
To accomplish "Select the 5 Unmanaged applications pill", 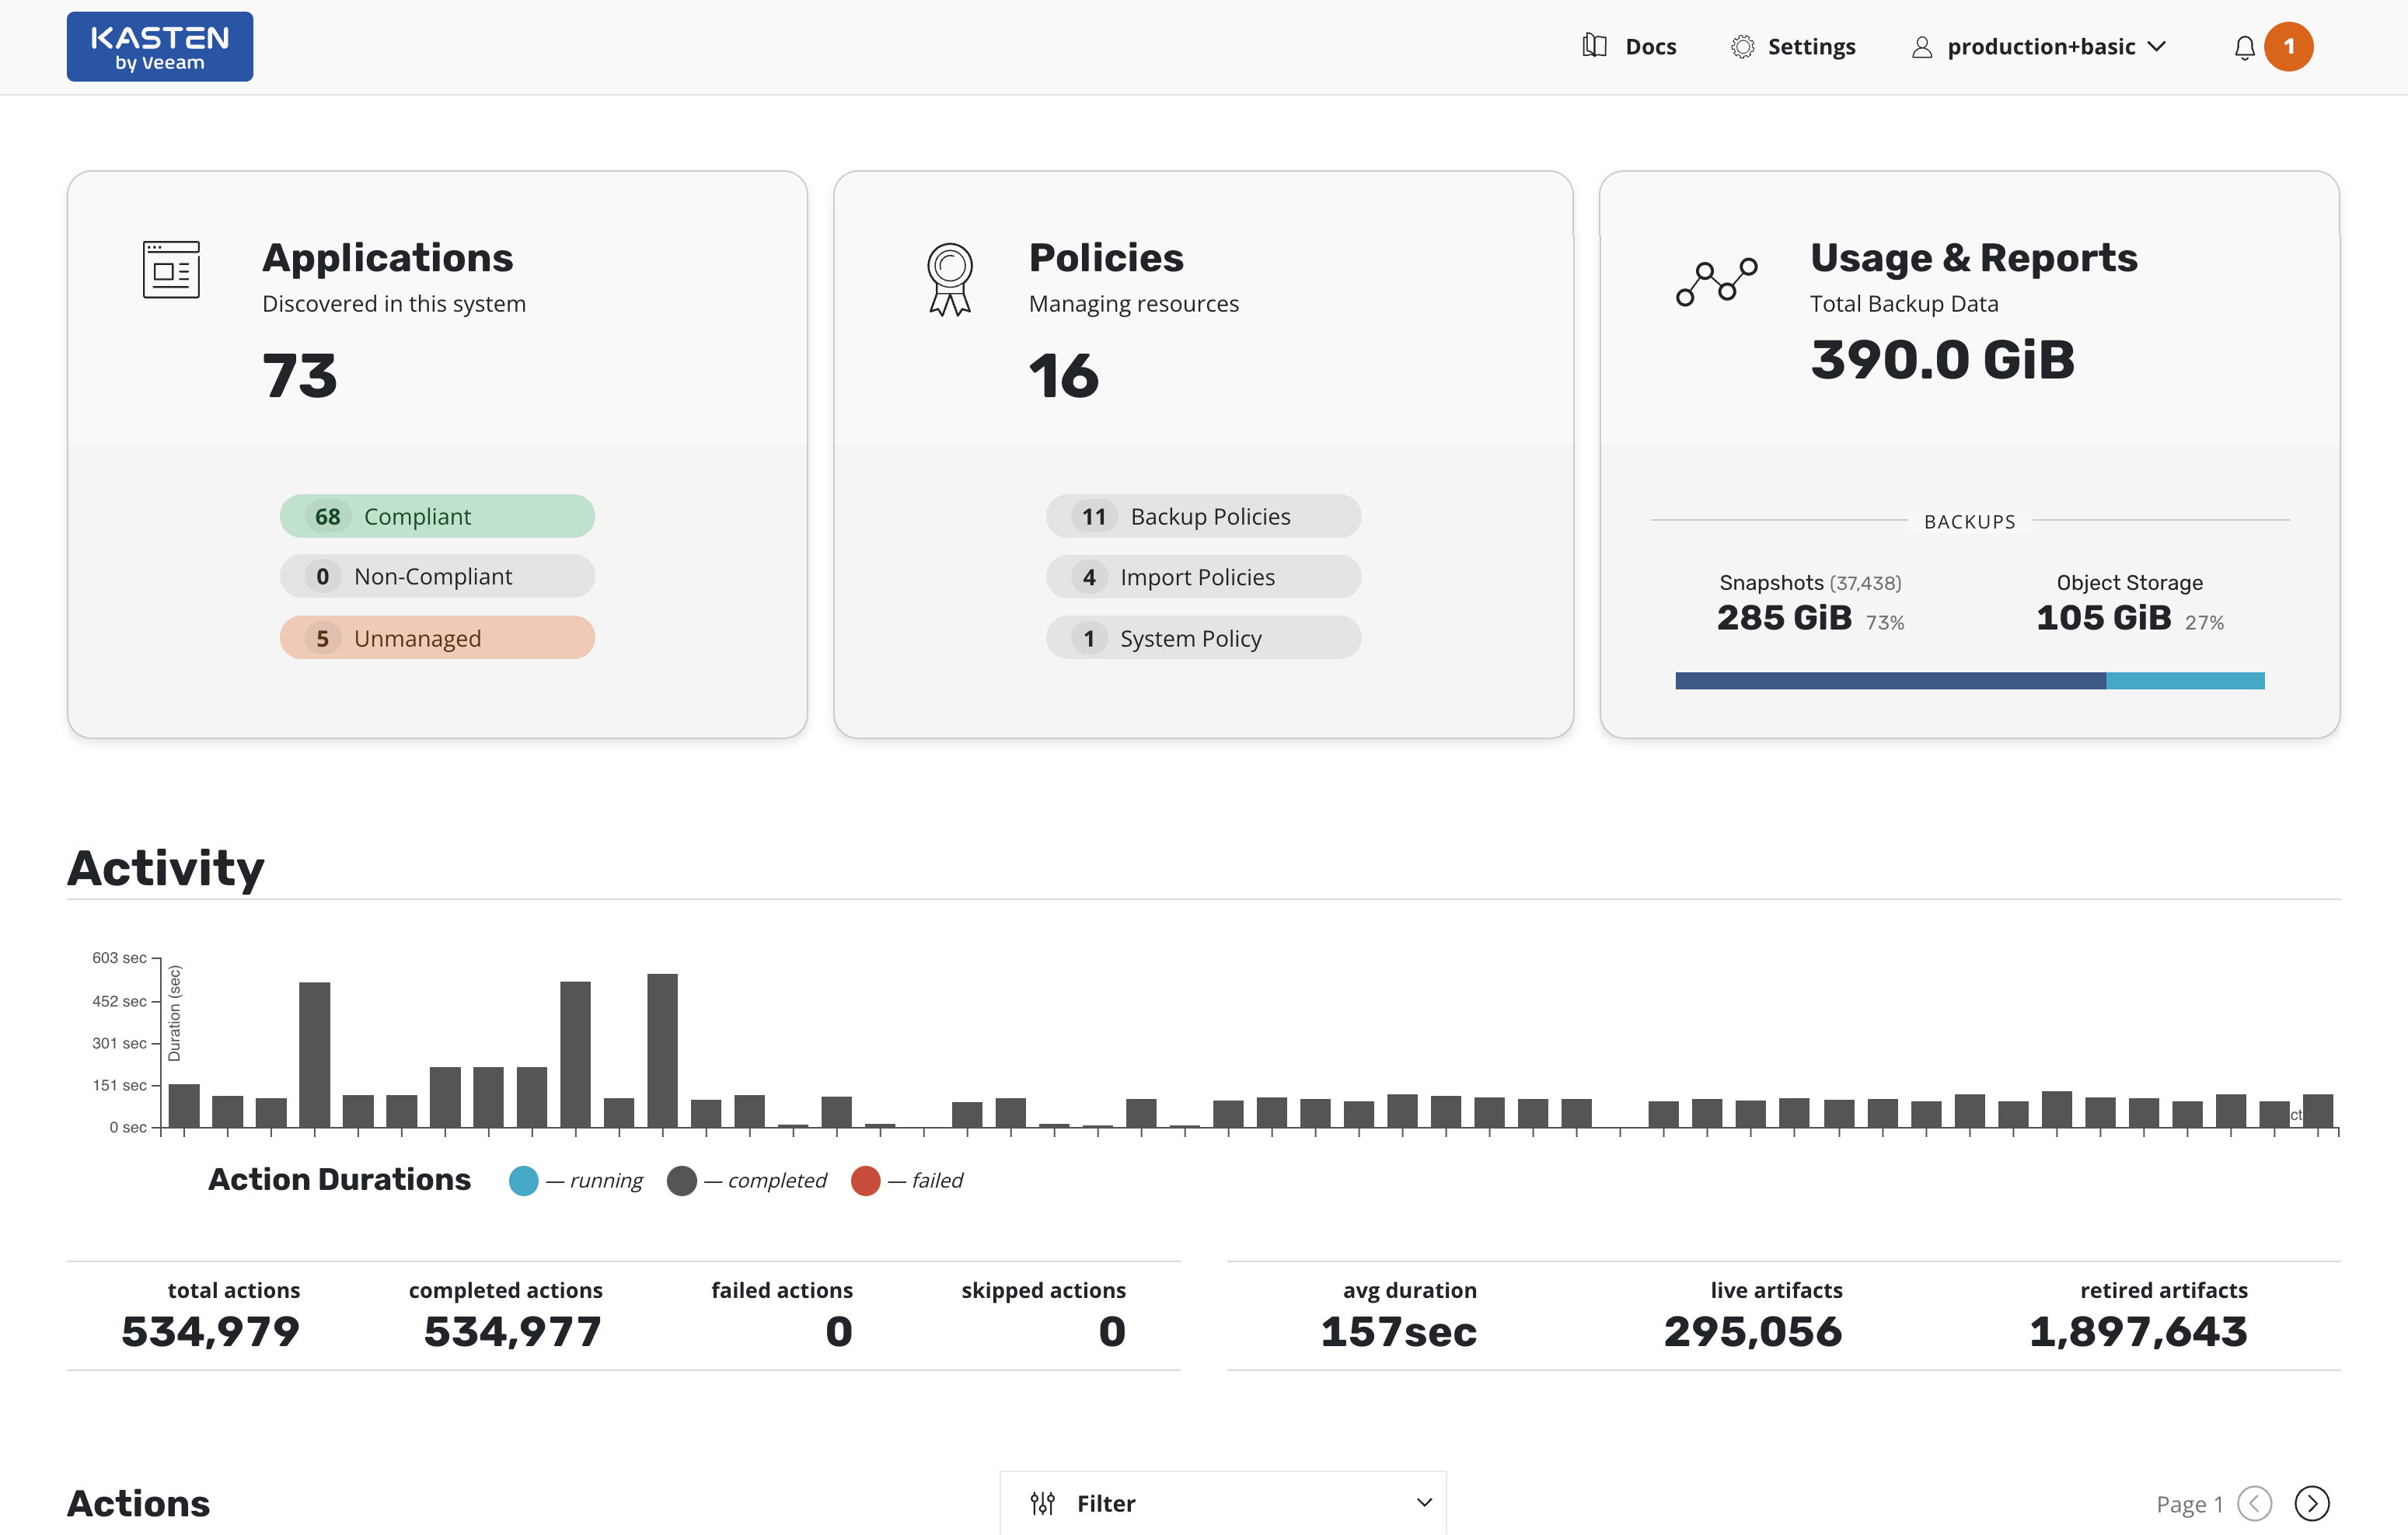I will pos(437,638).
